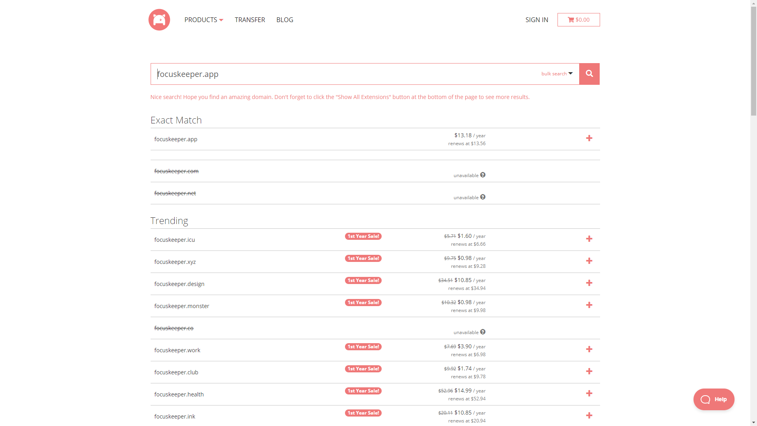Viewport: 757px width, 426px height.
Task: Add focuskeeper.health using its plus icon
Action: (589, 394)
